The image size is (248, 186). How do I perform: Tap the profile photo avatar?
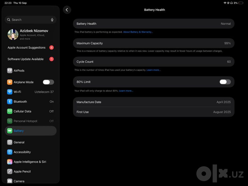pyautogui.click(x=13, y=35)
